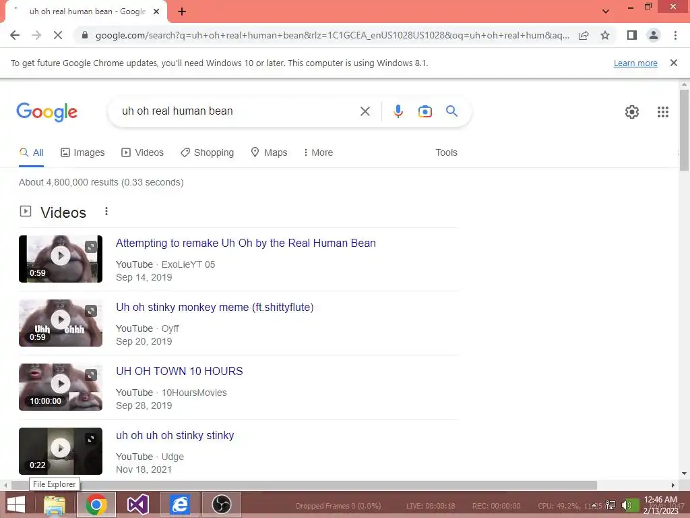The width and height of the screenshot is (690, 518).
Task: Expand preview of the Udge video
Action: (x=91, y=439)
